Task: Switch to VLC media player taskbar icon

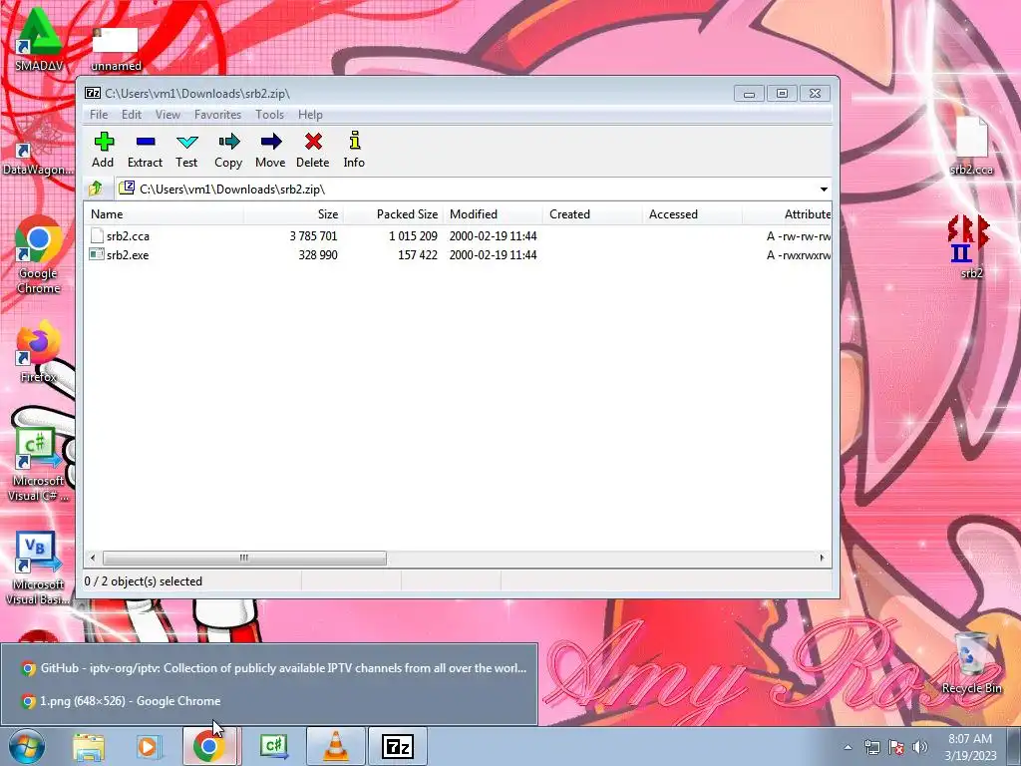Action: 335,746
